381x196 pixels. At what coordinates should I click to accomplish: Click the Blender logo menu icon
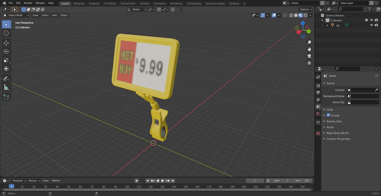pyautogui.click(x=4, y=3)
